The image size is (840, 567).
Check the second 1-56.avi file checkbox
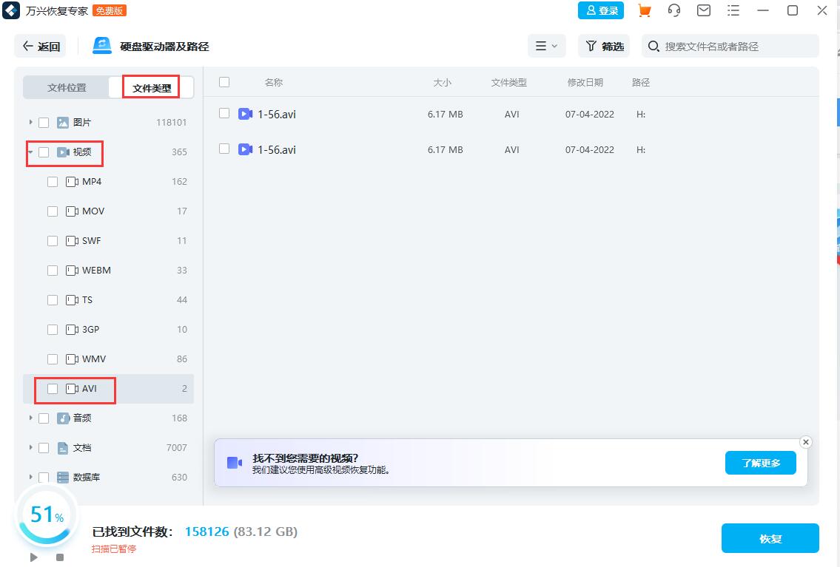[x=224, y=149]
